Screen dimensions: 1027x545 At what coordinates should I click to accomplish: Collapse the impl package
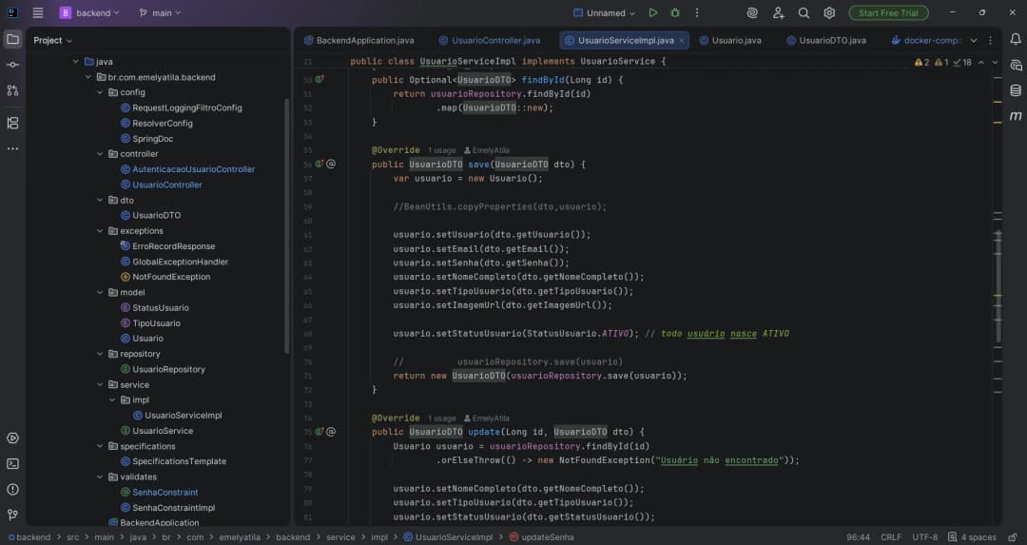(x=112, y=399)
